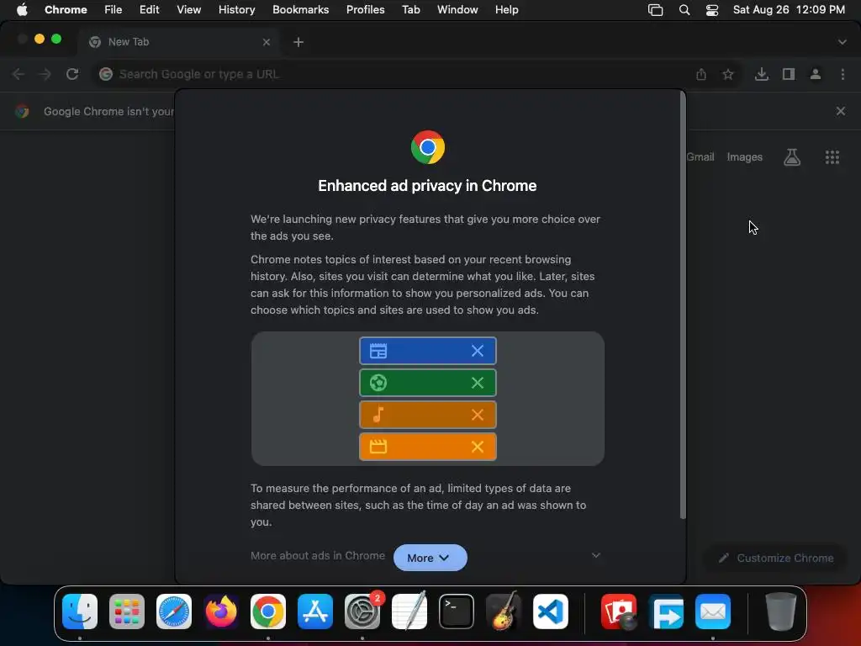Launch Visual Studio Code from Dock
Screen dimensions: 861x646
[x=551, y=612]
